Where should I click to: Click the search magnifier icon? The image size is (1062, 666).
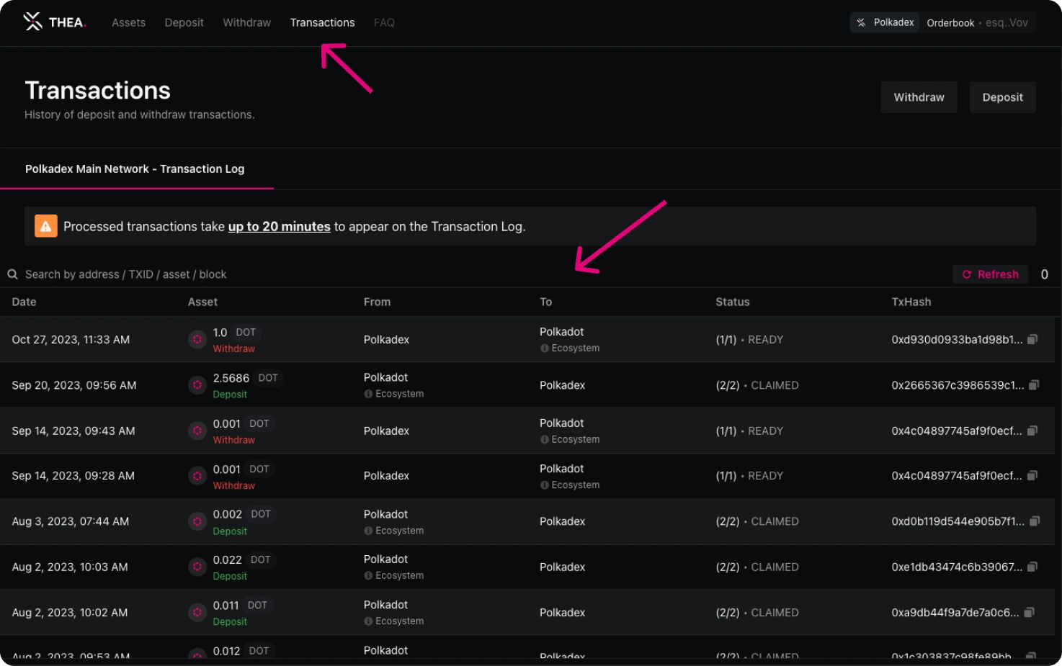tap(13, 274)
